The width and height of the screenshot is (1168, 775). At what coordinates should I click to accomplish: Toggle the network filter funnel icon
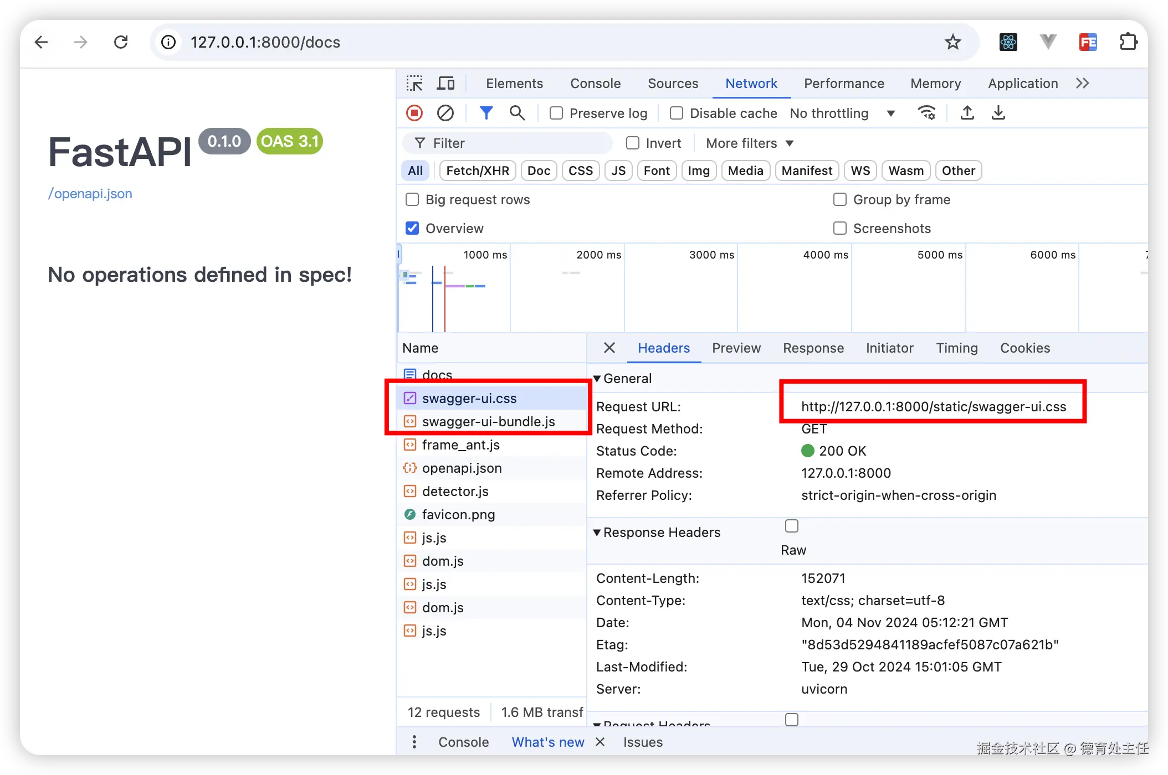(486, 113)
